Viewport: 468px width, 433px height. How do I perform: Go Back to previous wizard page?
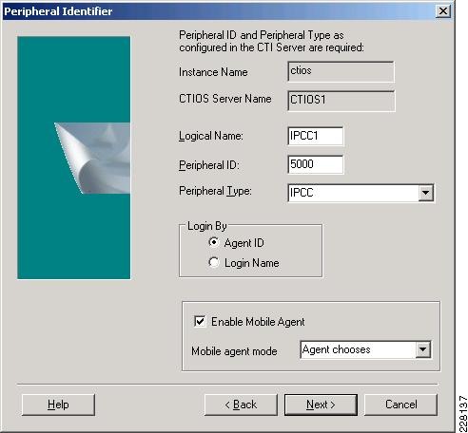point(241,405)
